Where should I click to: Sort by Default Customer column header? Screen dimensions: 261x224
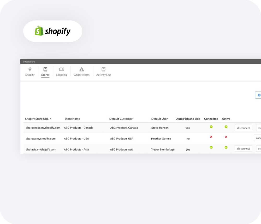tap(121, 119)
